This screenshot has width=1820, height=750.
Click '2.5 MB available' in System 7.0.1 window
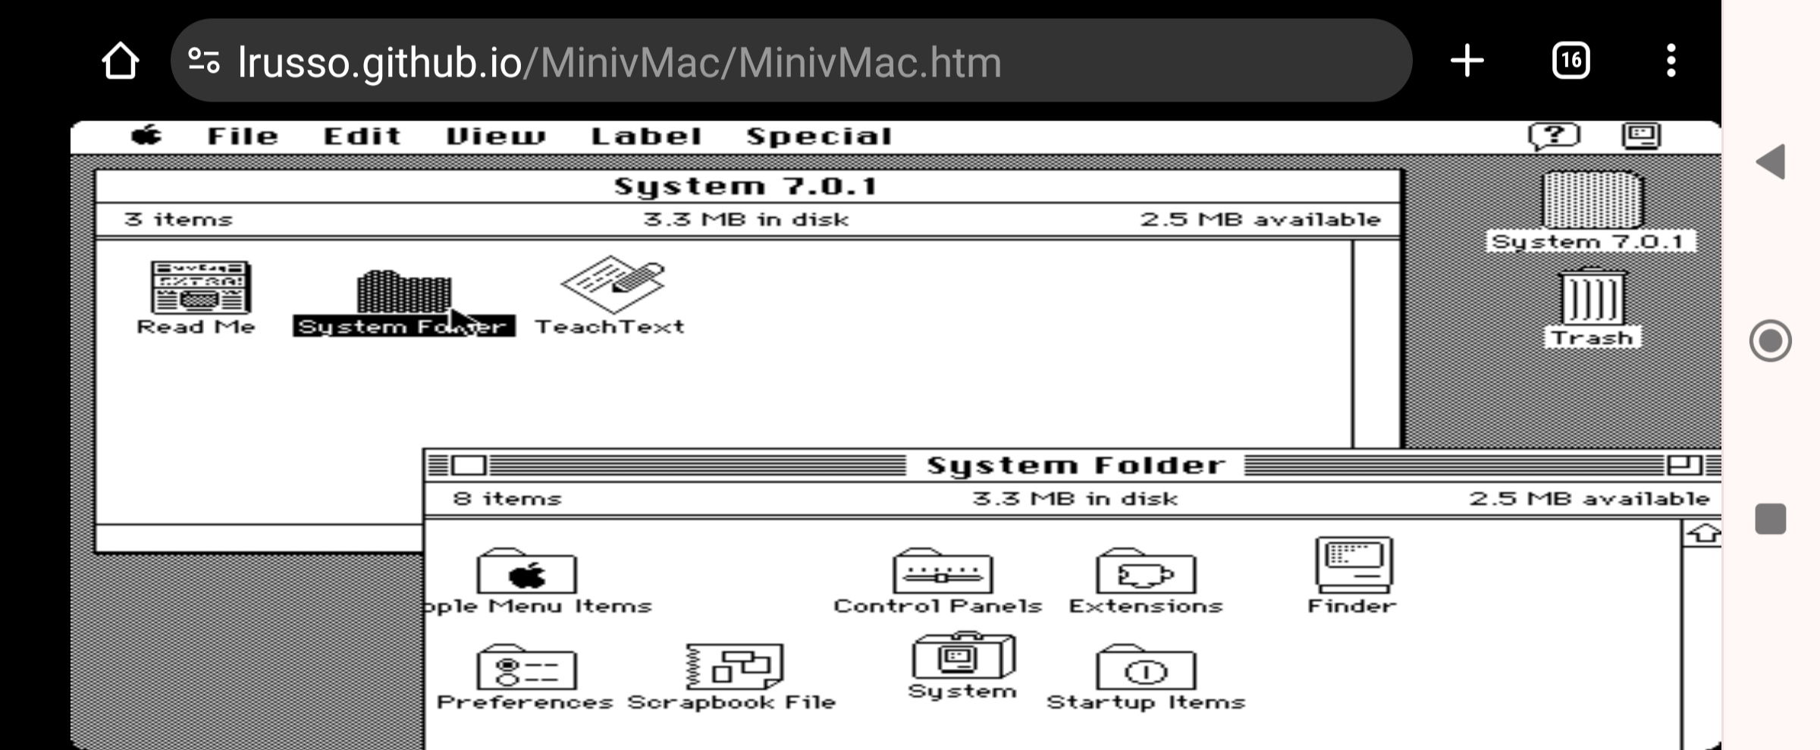point(1260,219)
